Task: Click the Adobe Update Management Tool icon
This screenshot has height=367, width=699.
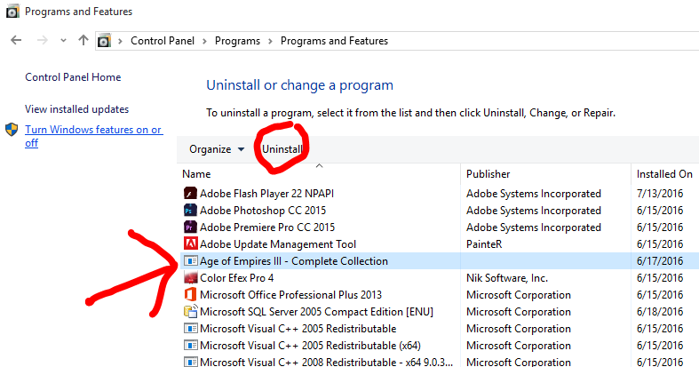Action: pyautogui.click(x=190, y=243)
